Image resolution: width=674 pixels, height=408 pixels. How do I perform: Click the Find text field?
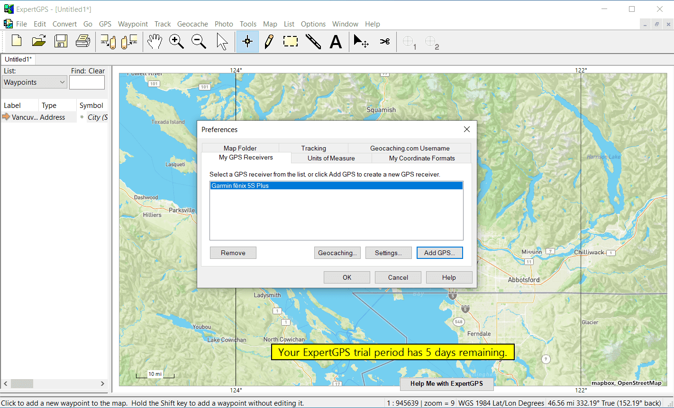coord(87,82)
